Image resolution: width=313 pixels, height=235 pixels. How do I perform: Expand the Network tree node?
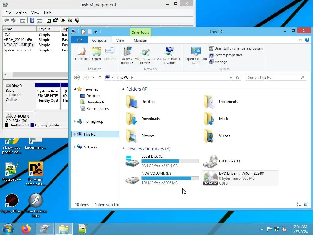[75, 147]
